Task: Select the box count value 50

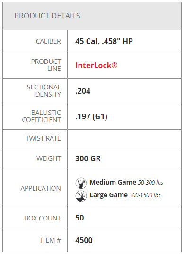Action: tap(79, 218)
